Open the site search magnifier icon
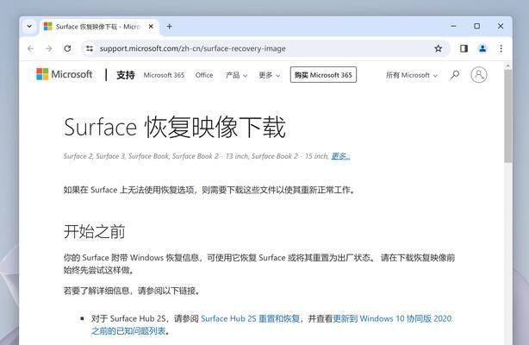This screenshot has width=529, height=345. [x=455, y=75]
